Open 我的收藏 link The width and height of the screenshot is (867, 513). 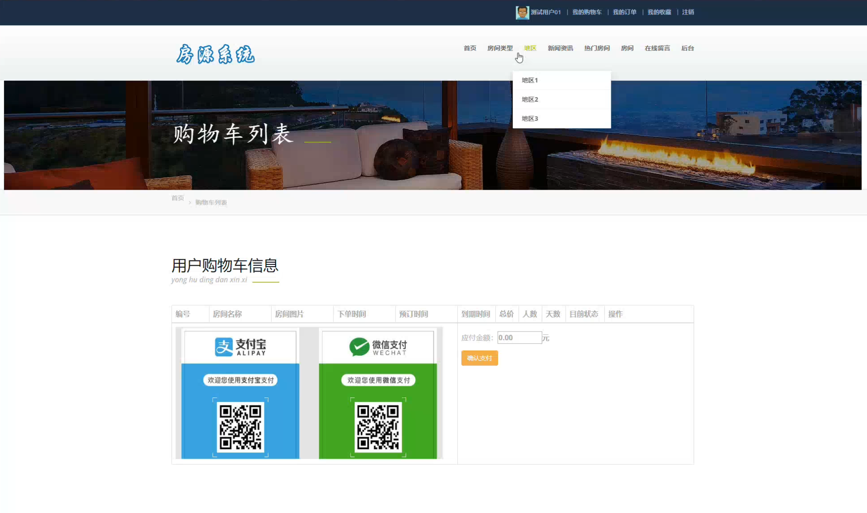(x=659, y=12)
